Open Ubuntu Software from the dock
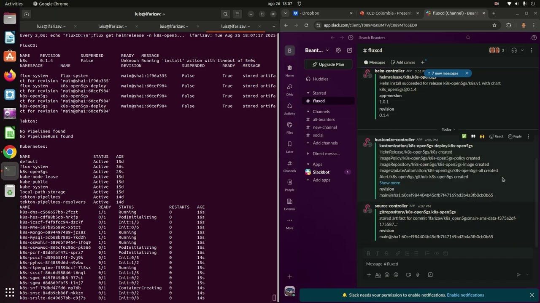The image size is (540, 303). click(x=10, y=56)
